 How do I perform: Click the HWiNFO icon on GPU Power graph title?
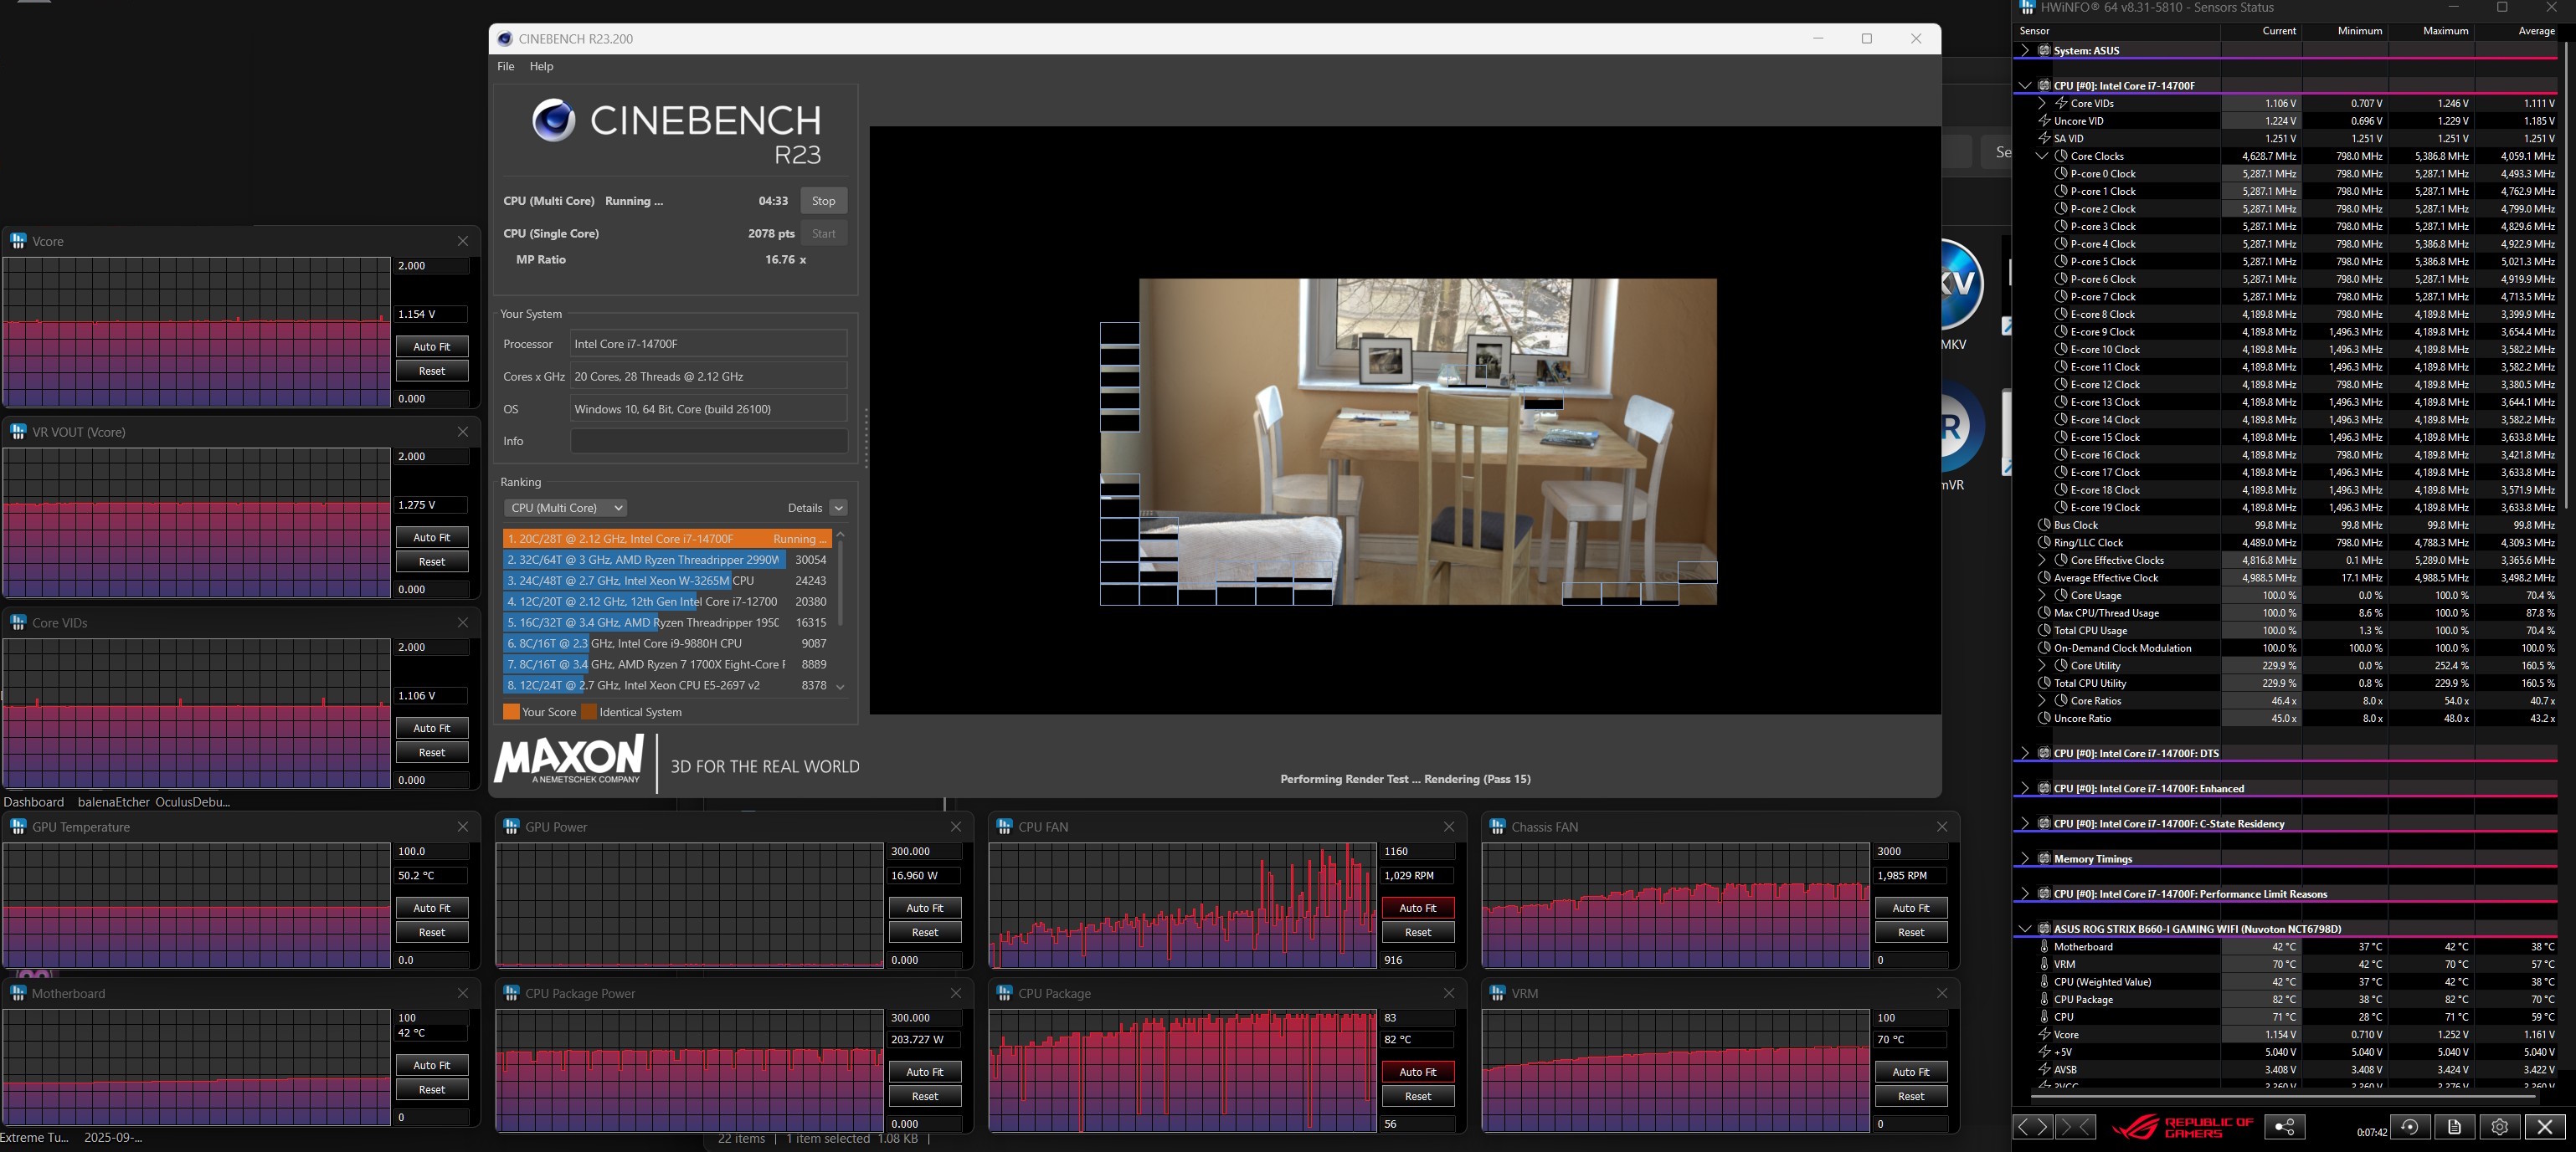click(511, 827)
